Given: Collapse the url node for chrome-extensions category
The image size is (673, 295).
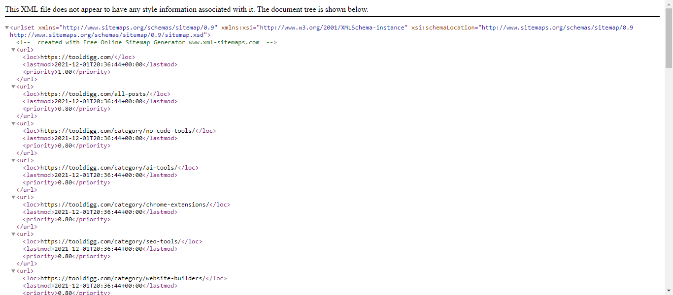Looking at the screenshot, I should point(14,197).
